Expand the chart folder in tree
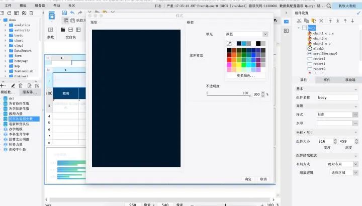The height and width of the screenshot is (206, 362). pos(6,40)
